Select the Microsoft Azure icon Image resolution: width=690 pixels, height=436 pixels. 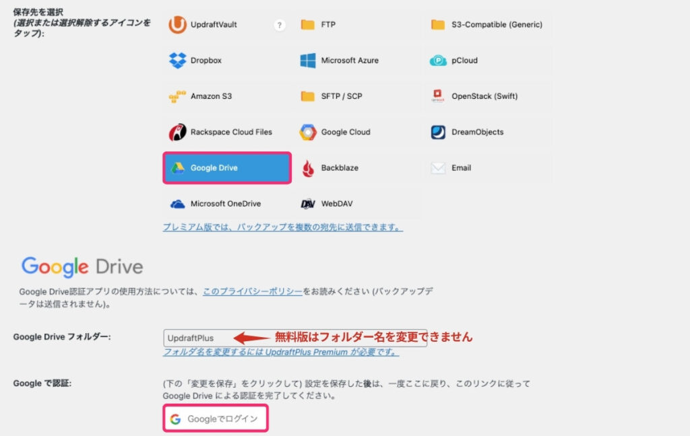click(x=307, y=60)
